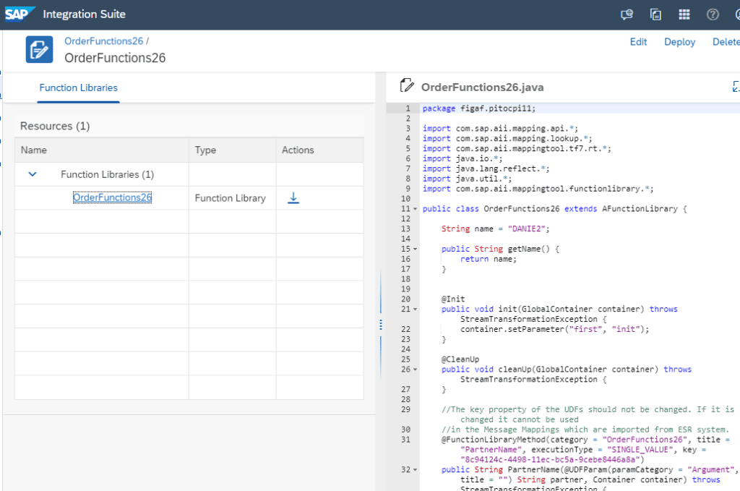Place the cursor on package figaf.pitocpi11 line

(x=479, y=108)
